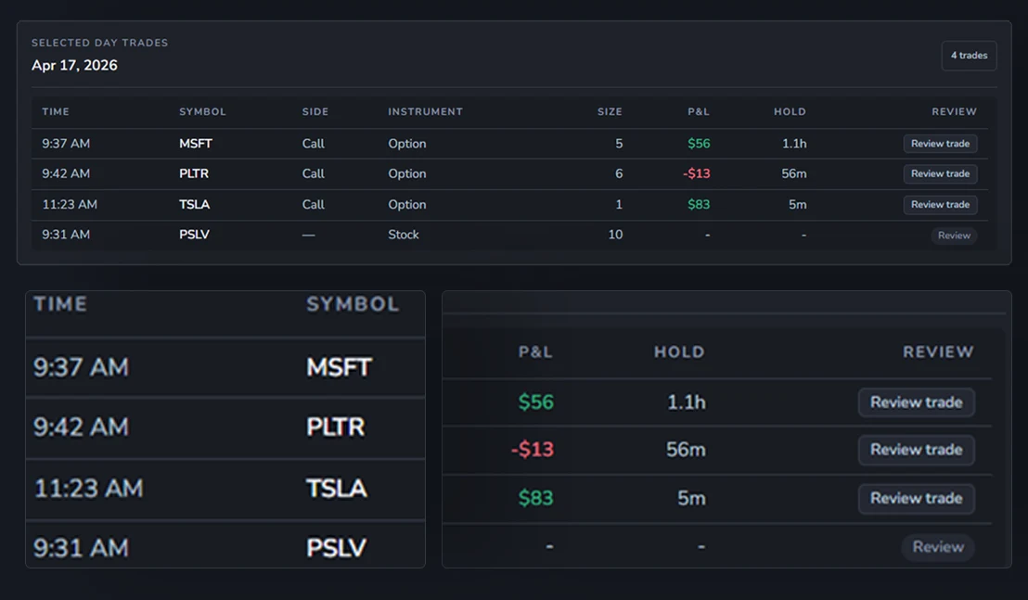Click the enlarged 1.1h hold value in the zoomed panel
The image size is (1028, 600).
point(687,402)
